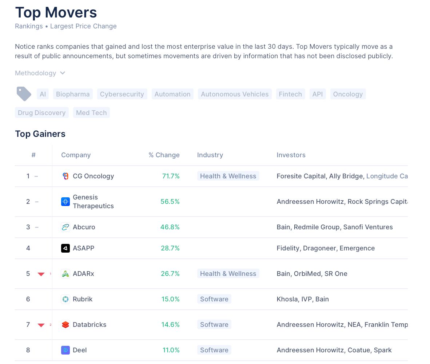This screenshot has width=430, height=364.
Task: Click the red down arrow on ADARx row
Action: click(x=41, y=274)
